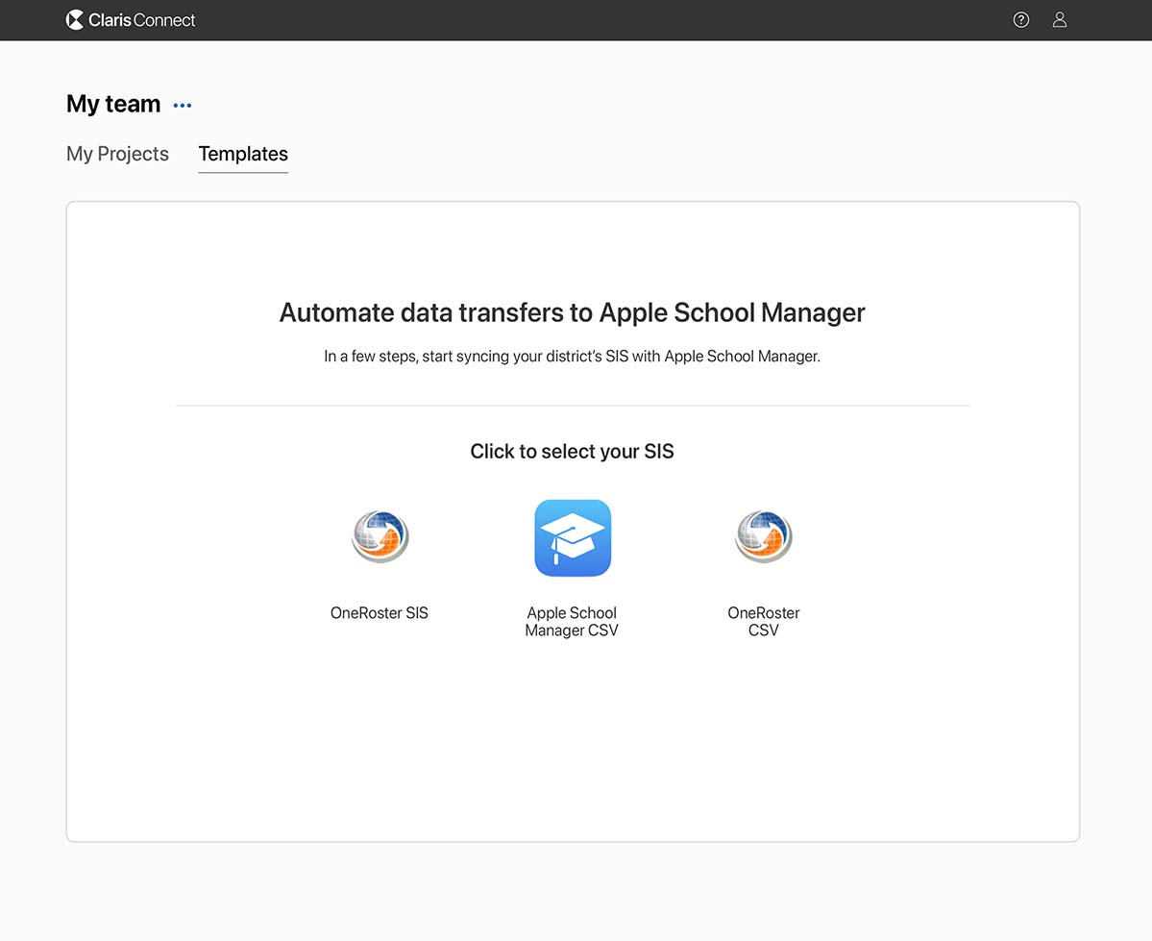The image size is (1152, 941).
Task: Choose the OneRoster SIS globe icon
Action: (380, 536)
